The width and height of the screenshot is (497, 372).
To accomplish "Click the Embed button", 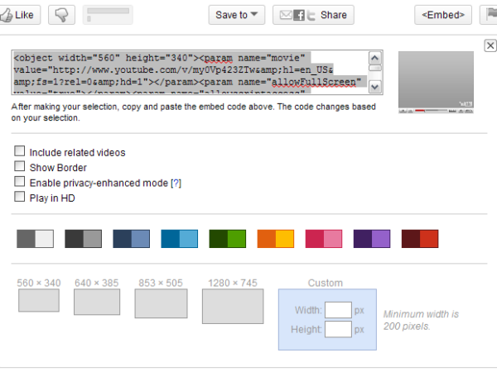I will pyautogui.click(x=443, y=15).
